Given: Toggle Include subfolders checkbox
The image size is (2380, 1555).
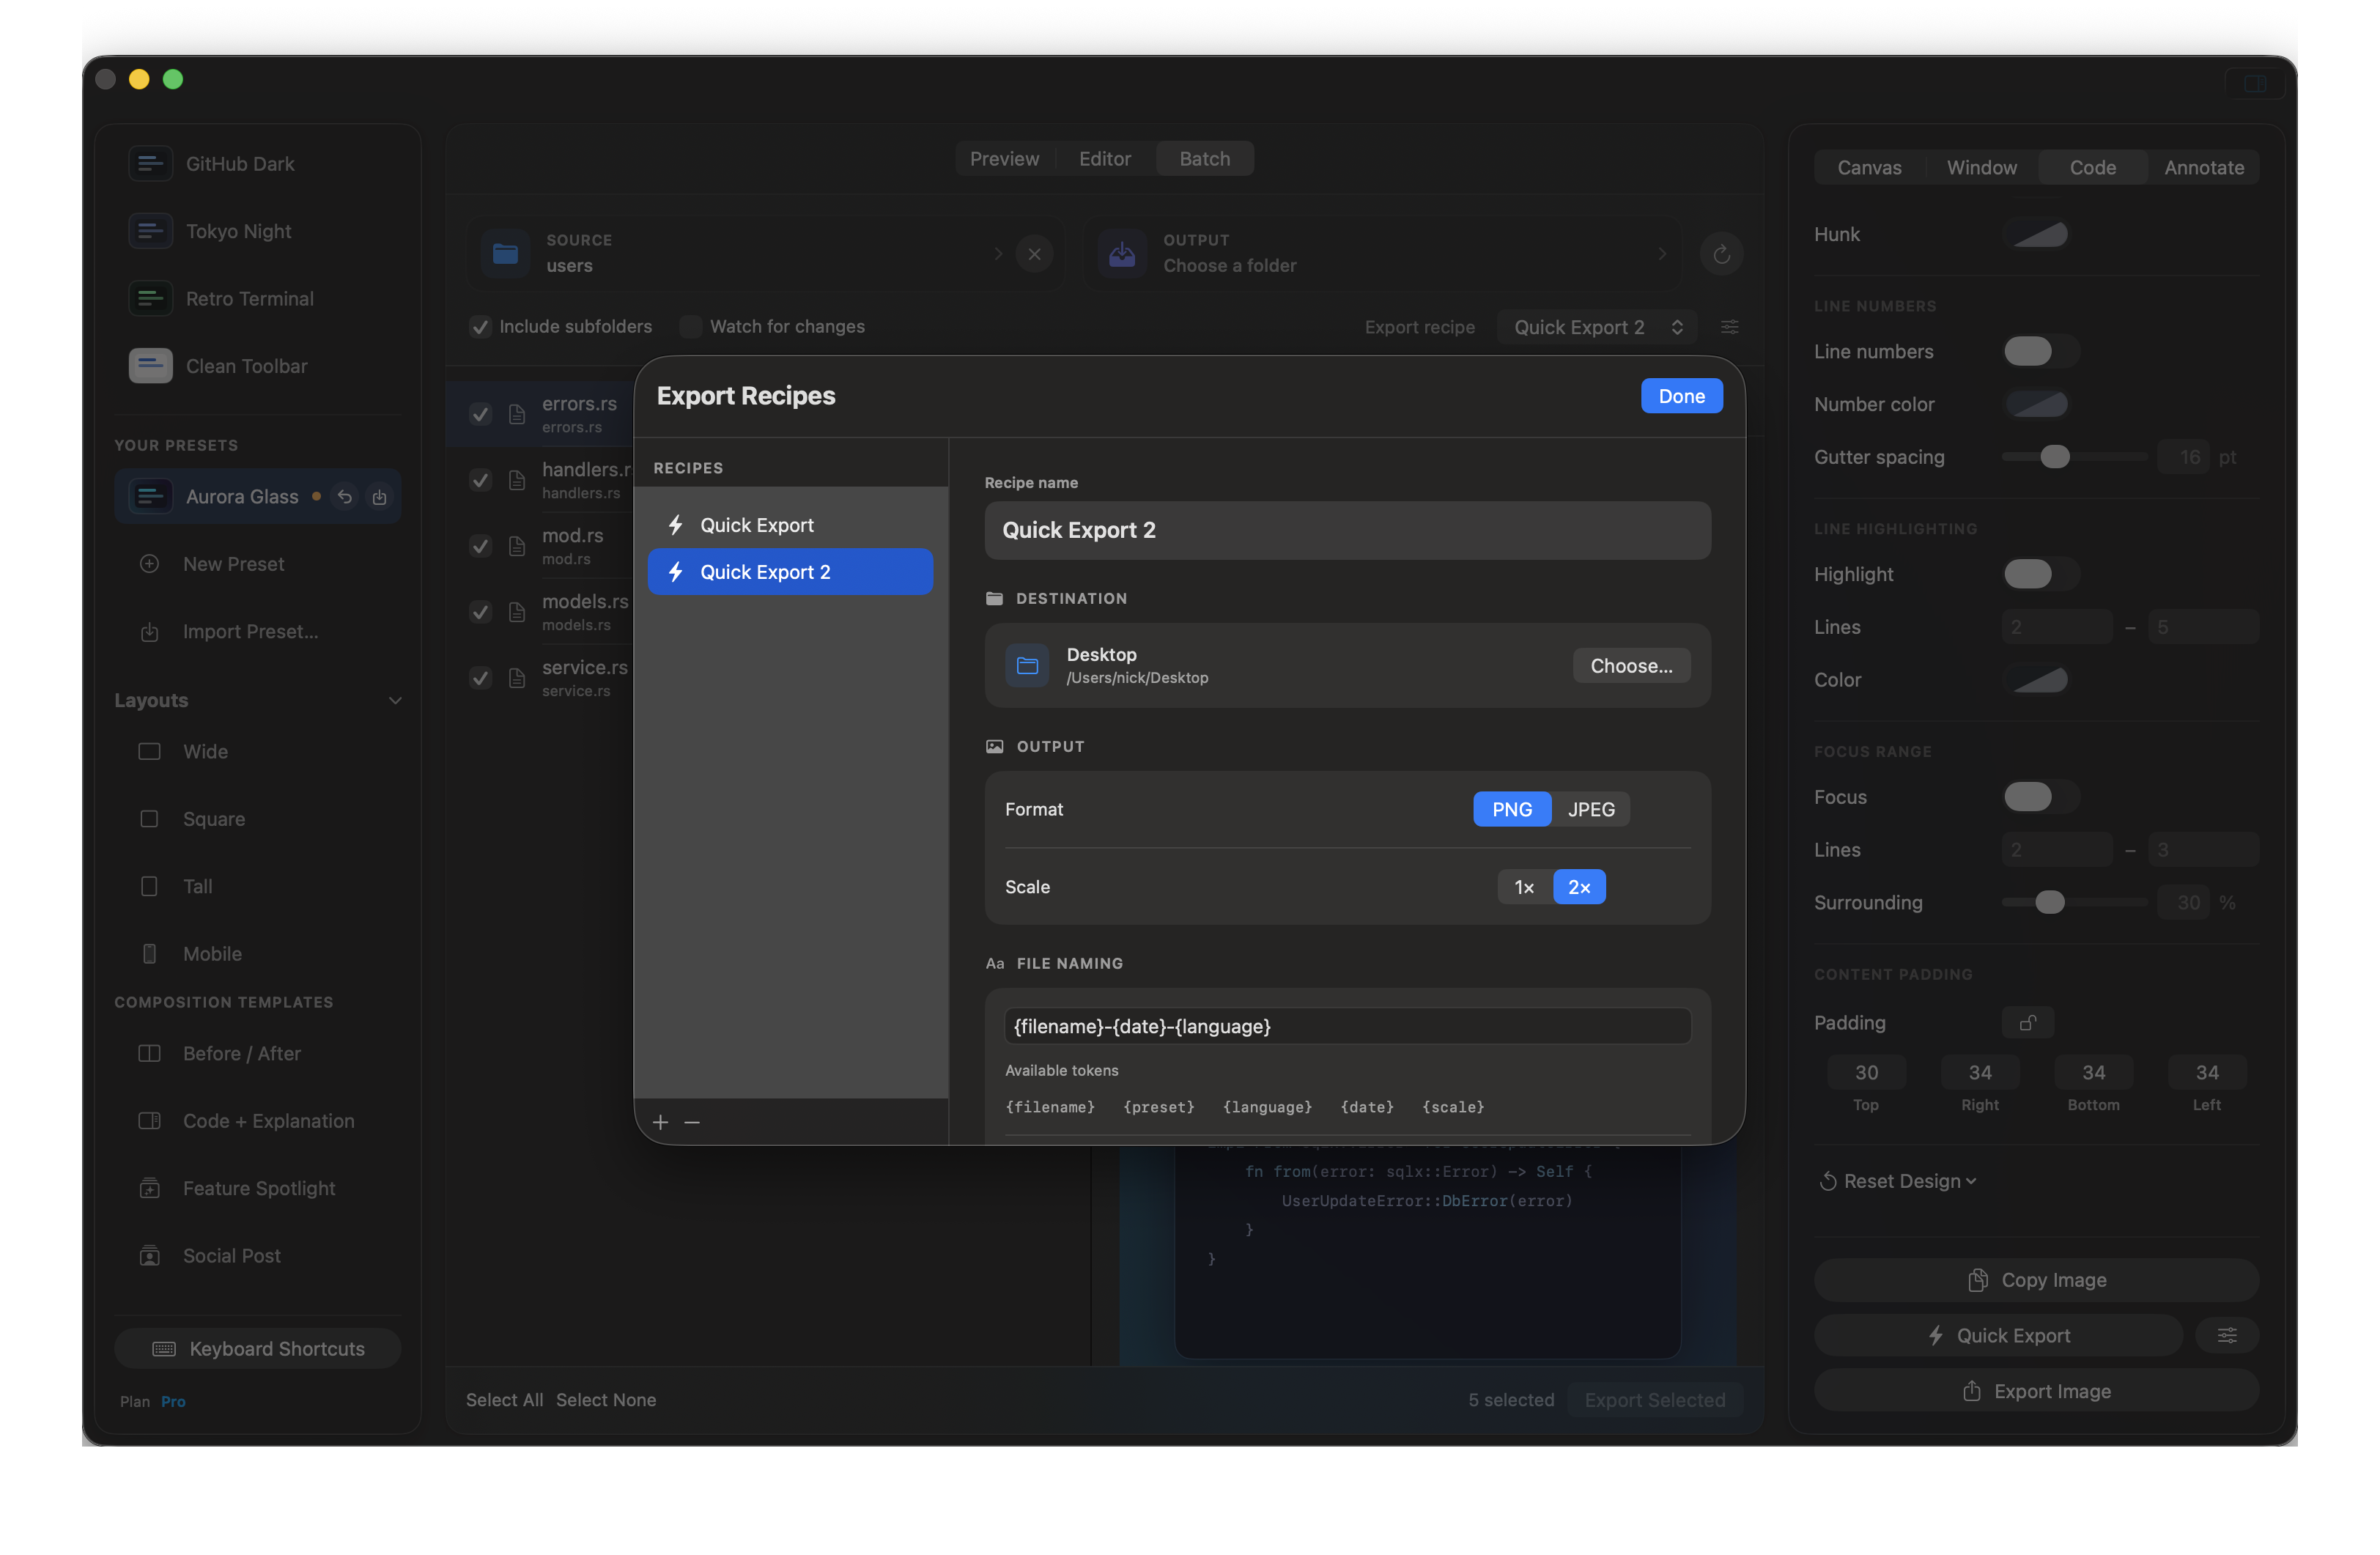Looking at the screenshot, I should pyautogui.click(x=480, y=327).
